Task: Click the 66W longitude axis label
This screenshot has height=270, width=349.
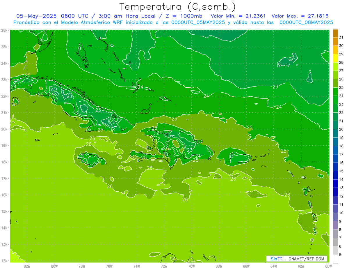Action: 246,266
